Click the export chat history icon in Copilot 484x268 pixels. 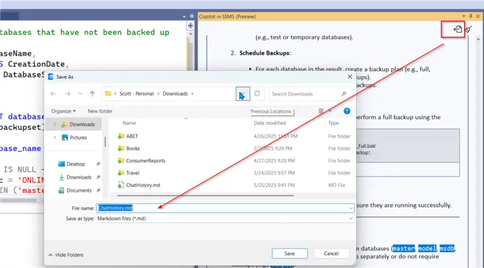point(458,29)
